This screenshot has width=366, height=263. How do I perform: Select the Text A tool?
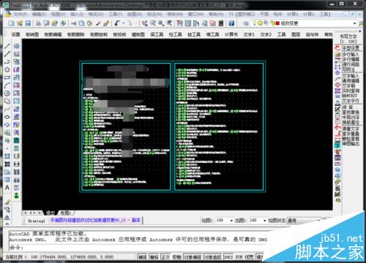coord(7,187)
